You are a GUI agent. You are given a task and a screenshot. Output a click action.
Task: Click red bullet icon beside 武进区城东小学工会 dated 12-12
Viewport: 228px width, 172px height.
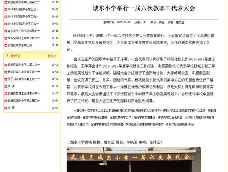pos(6,45)
